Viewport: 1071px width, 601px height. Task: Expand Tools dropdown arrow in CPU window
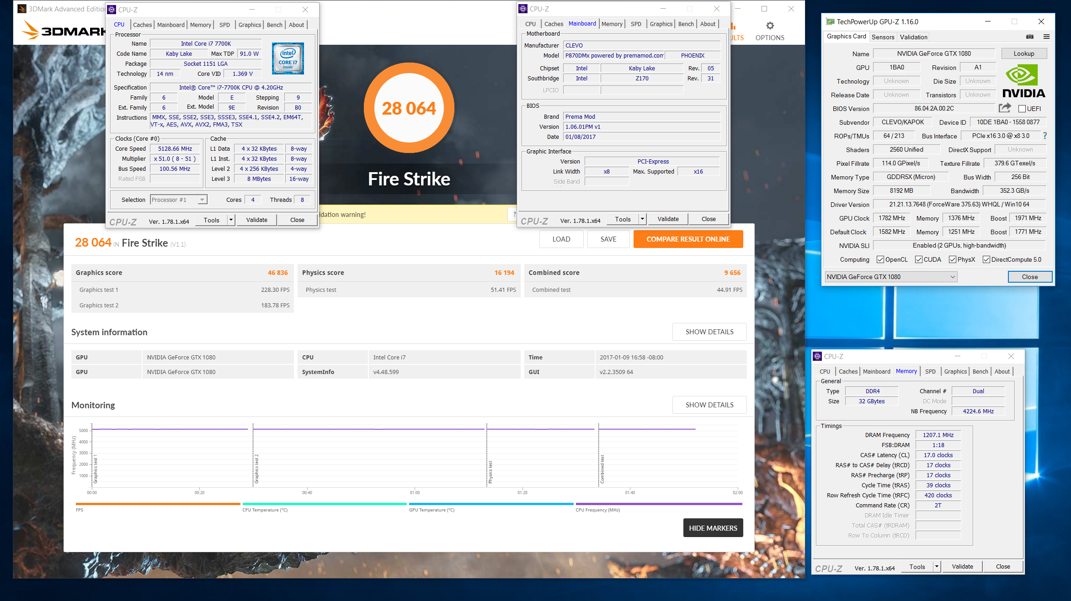231,220
